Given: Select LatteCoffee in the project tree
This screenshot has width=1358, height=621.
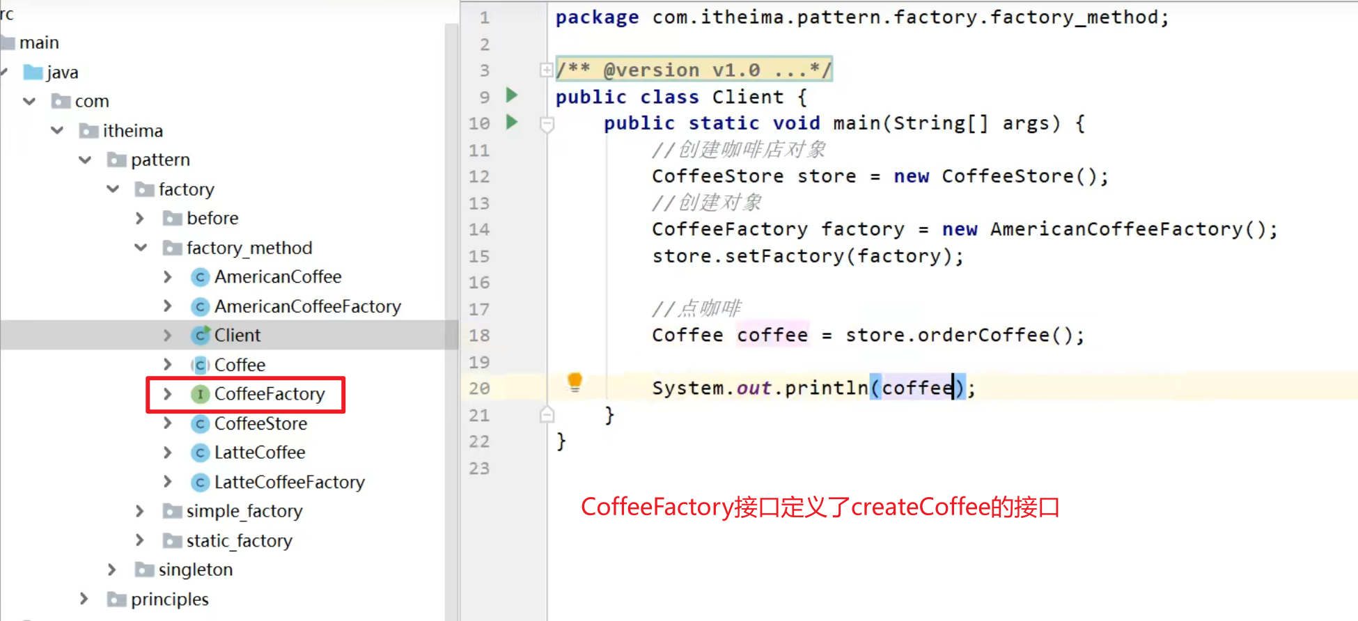Looking at the screenshot, I should (x=260, y=453).
